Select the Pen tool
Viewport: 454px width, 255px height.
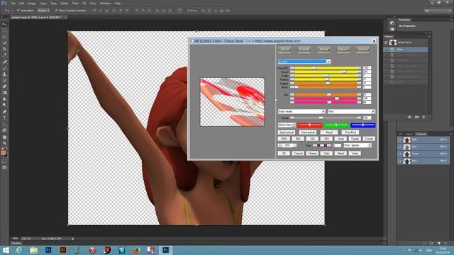4,112
